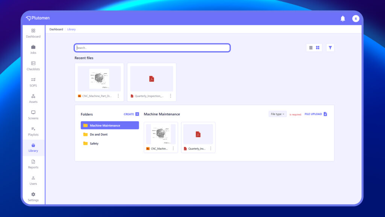385x217 pixels.
Task: Open recent CNC machine part thumbnail
Action: click(99, 79)
